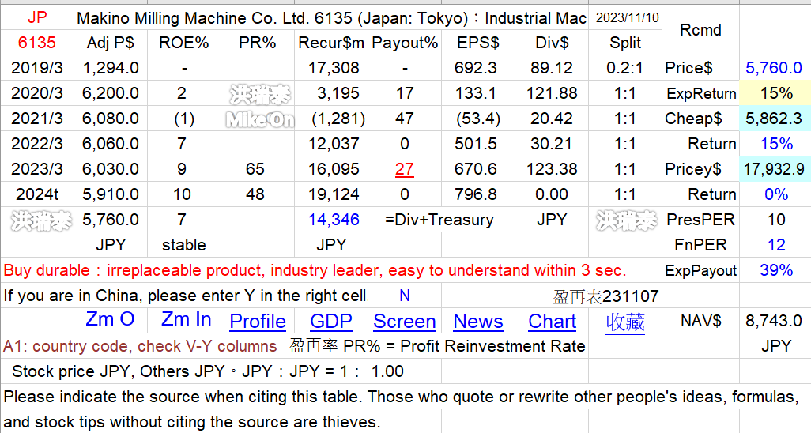This screenshot has height=433, width=811.
Task: Select the stable cell under ROE%
Action: coord(183,245)
